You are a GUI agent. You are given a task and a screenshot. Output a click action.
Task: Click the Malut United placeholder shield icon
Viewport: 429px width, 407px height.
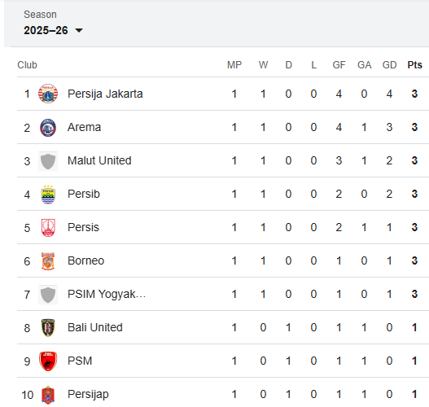[48, 161]
